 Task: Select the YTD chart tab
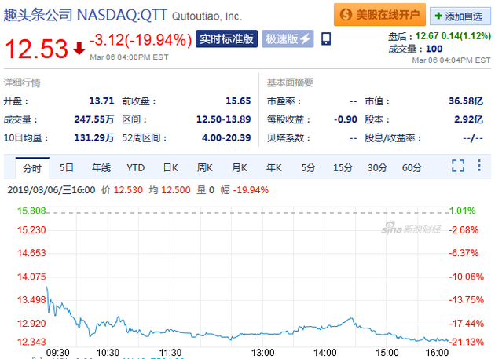(135, 167)
